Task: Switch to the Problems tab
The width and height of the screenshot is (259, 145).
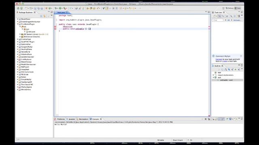Action: tap(59, 119)
